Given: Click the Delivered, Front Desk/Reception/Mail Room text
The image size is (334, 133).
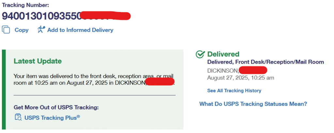Looking at the screenshot, I should click(x=266, y=62).
